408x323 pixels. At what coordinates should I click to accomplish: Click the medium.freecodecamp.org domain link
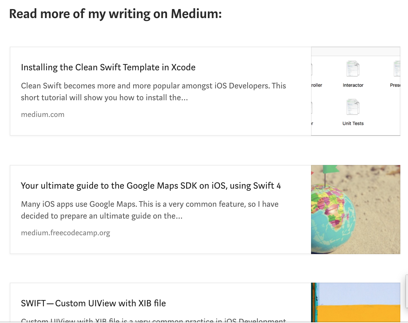pos(66,233)
